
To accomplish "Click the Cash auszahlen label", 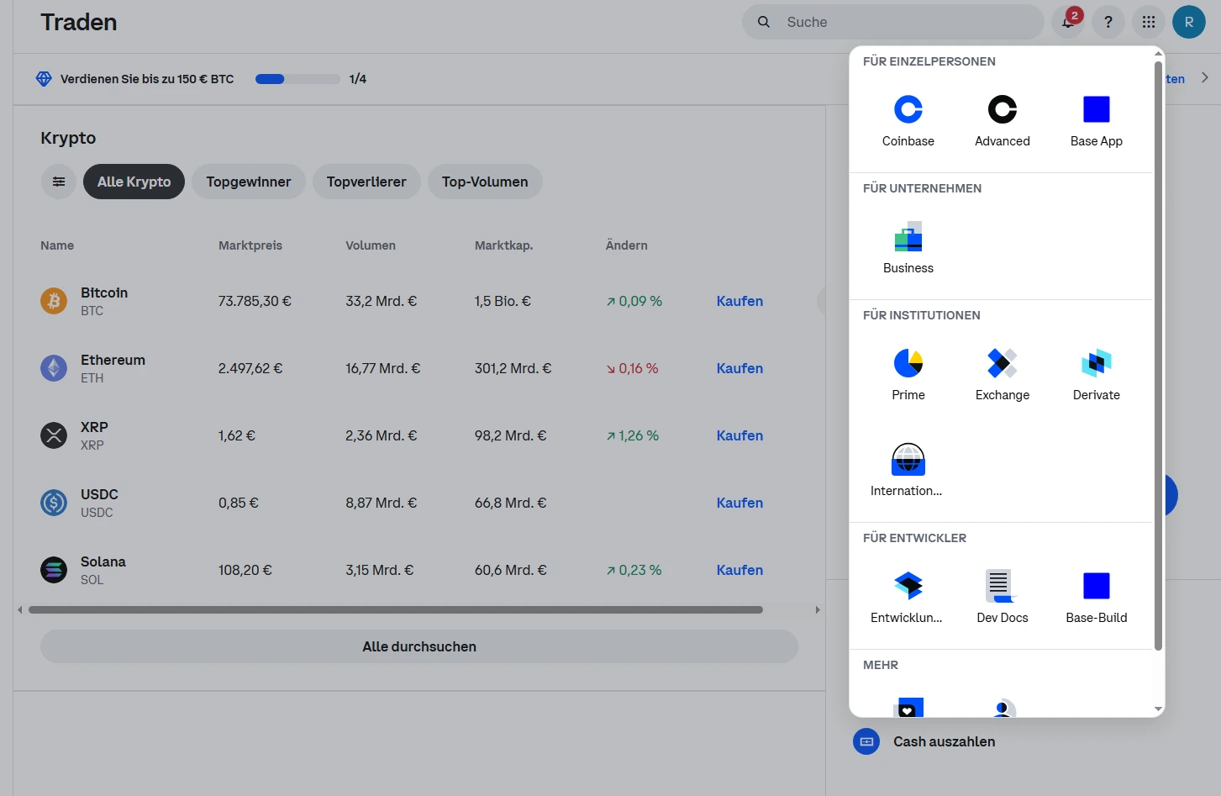I will click(x=945, y=741).
